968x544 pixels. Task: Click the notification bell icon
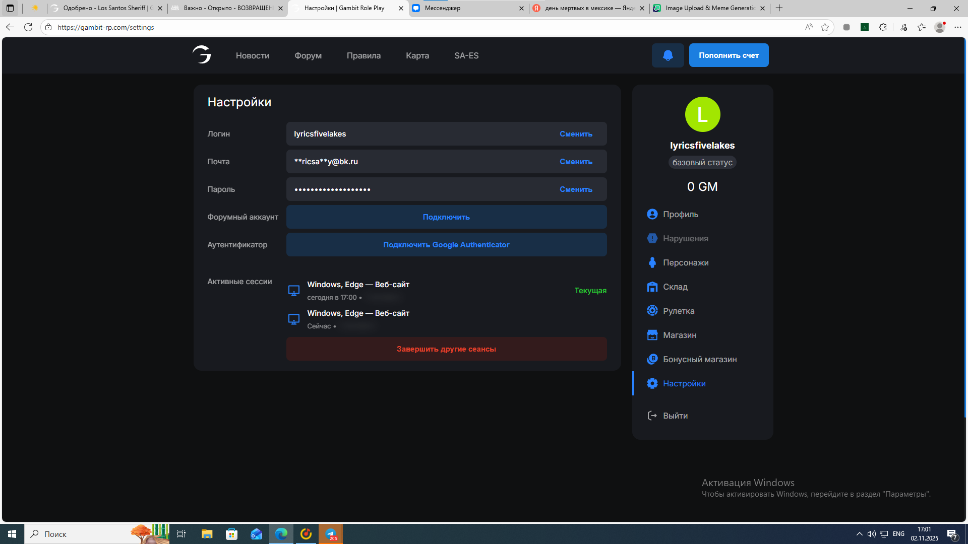click(668, 55)
